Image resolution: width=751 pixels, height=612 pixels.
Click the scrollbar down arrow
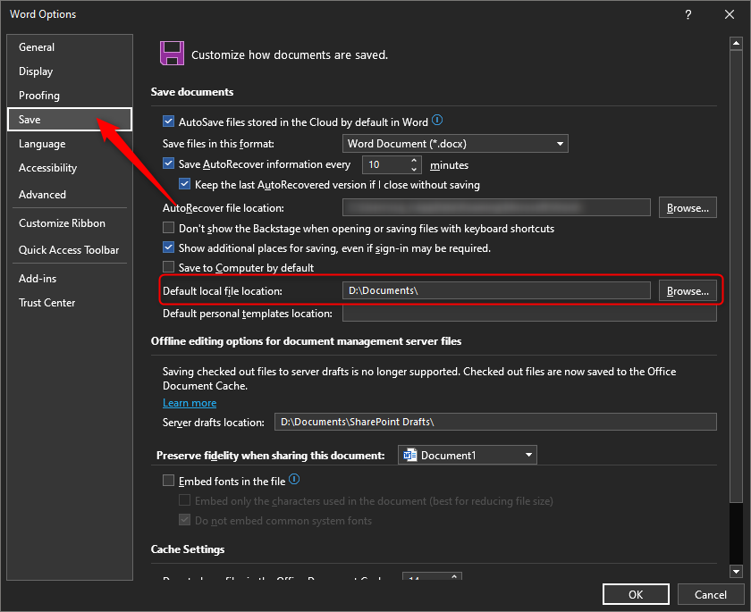(736, 571)
